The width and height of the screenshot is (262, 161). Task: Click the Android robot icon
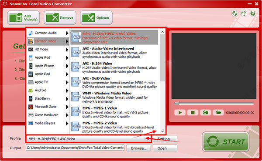click(x=31, y=91)
